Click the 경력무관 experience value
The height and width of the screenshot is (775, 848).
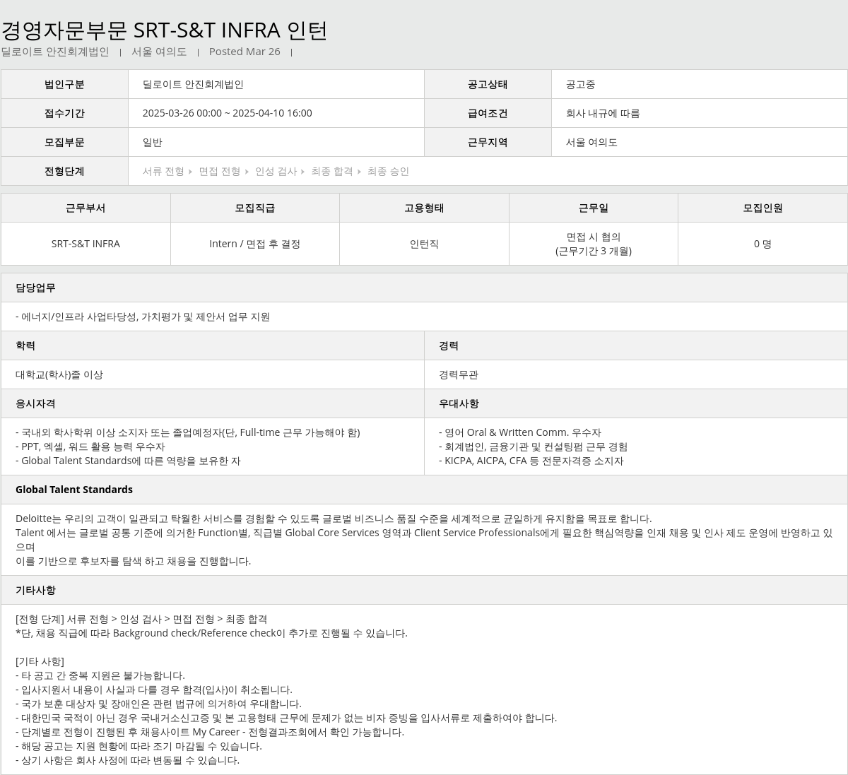pyautogui.click(x=459, y=374)
